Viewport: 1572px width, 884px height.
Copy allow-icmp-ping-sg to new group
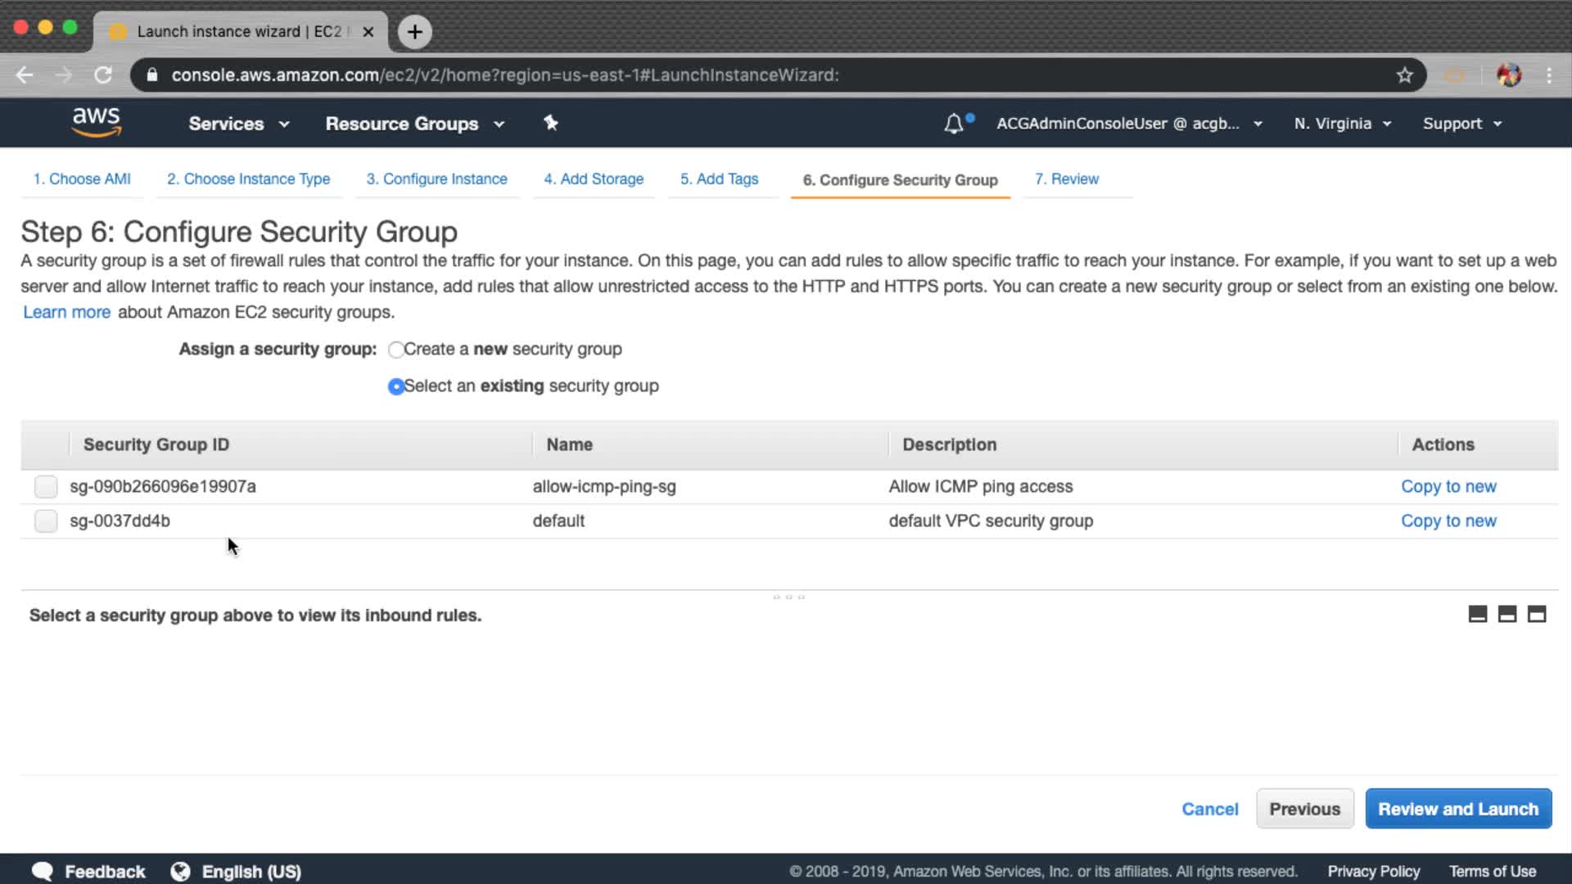(x=1448, y=487)
